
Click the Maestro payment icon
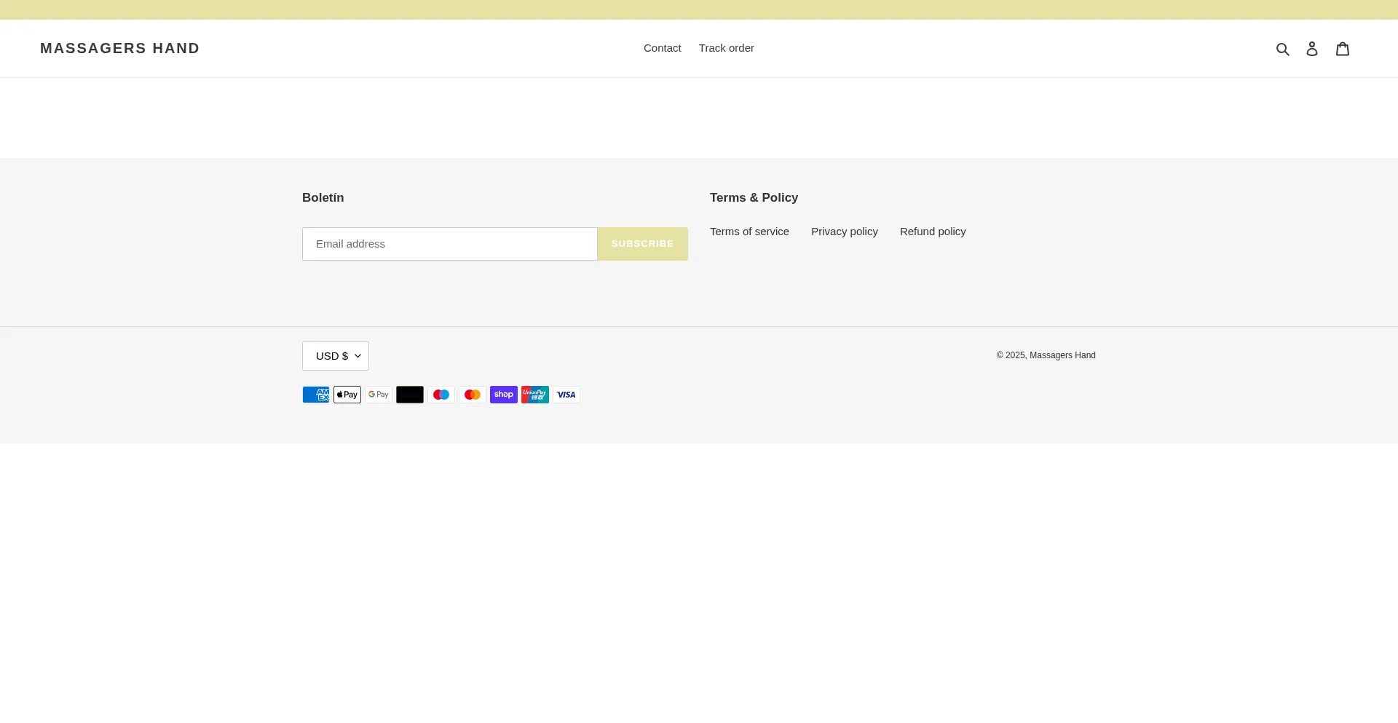pos(441,395)
